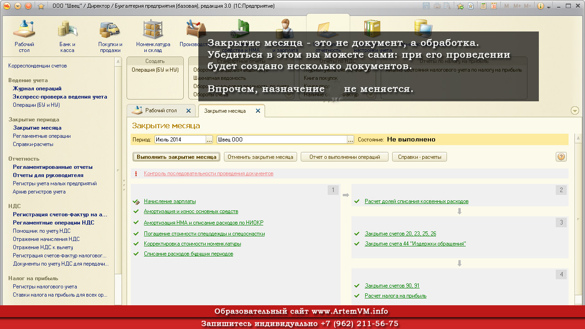Viewport: 585px width, 329px height.
Task: Click the Add to favorites star-with-arrow icon
Action: (x=460, y=6)
